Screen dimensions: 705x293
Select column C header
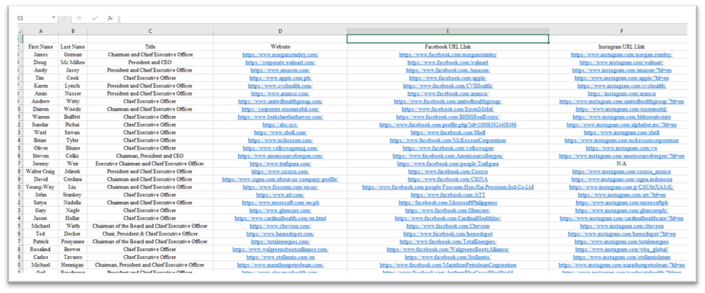coord(150,31)
